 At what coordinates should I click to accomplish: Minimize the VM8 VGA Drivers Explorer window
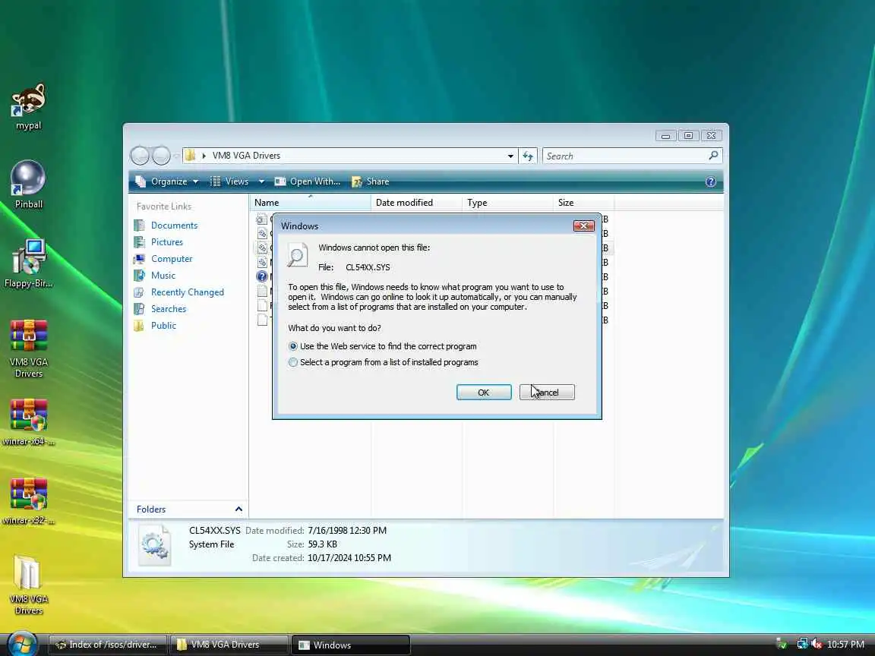[665, 136]
